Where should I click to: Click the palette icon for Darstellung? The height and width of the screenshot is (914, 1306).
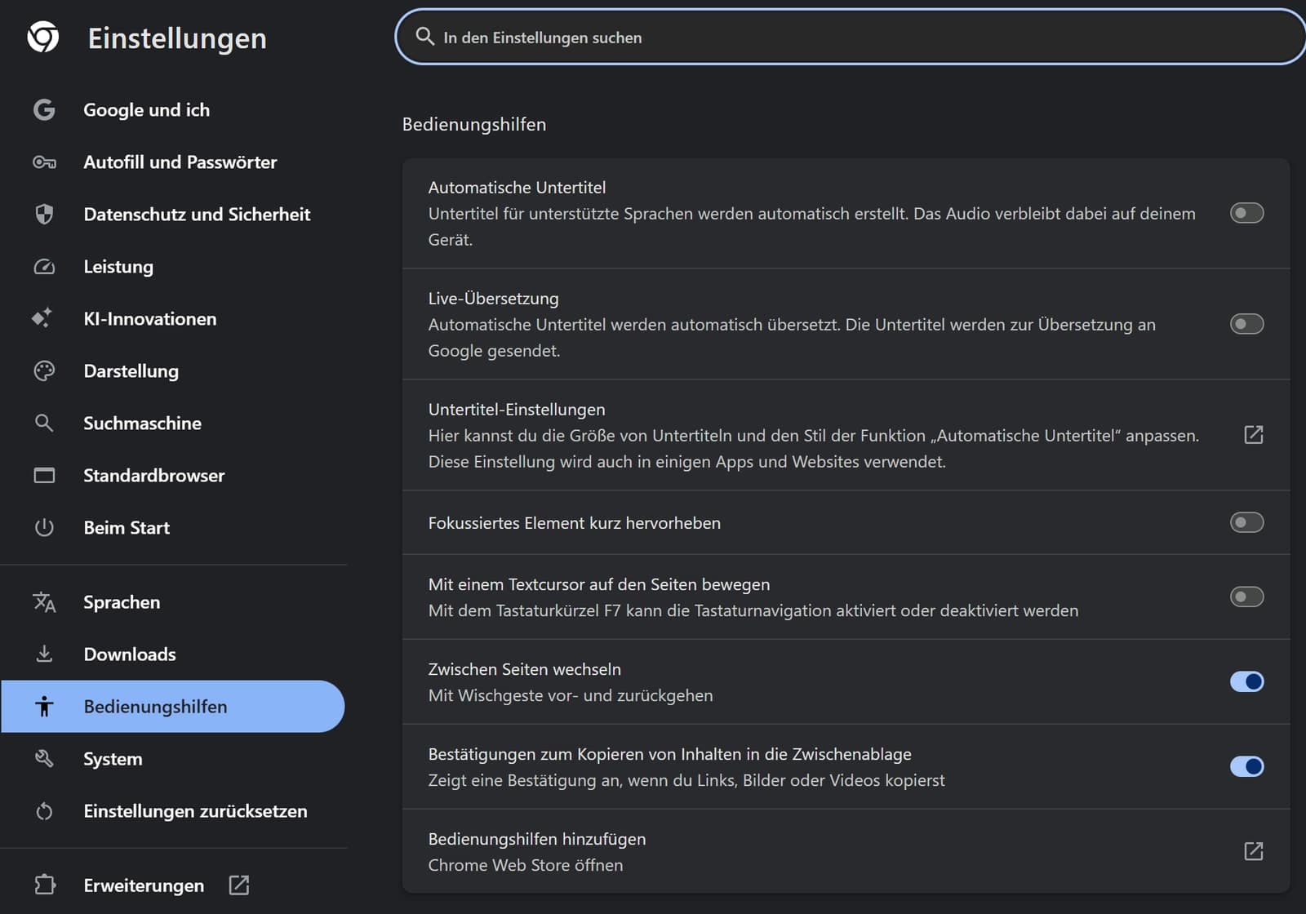coord(44,370)
